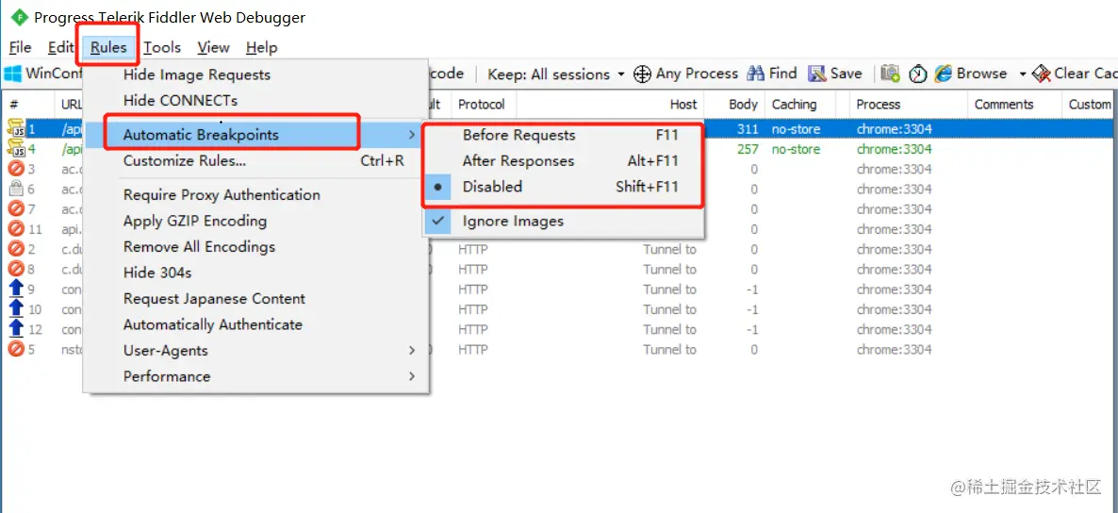
Task: Click Tunnel to host in session 5 row
Action: click(x=669, y=350)
